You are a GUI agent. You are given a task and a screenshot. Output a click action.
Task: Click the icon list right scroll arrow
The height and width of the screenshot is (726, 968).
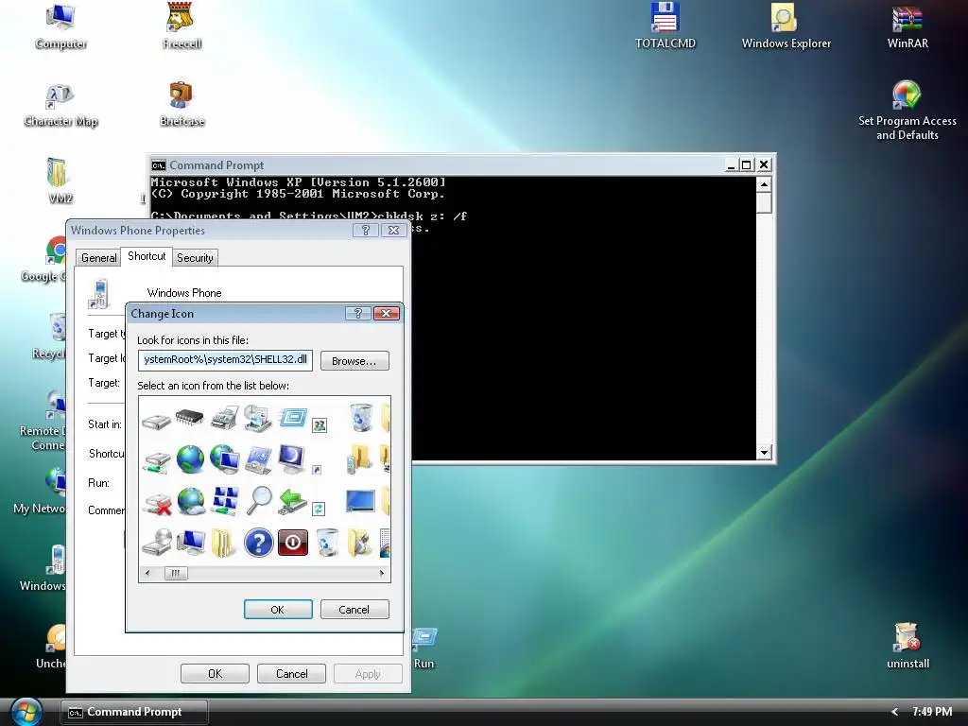382,573
